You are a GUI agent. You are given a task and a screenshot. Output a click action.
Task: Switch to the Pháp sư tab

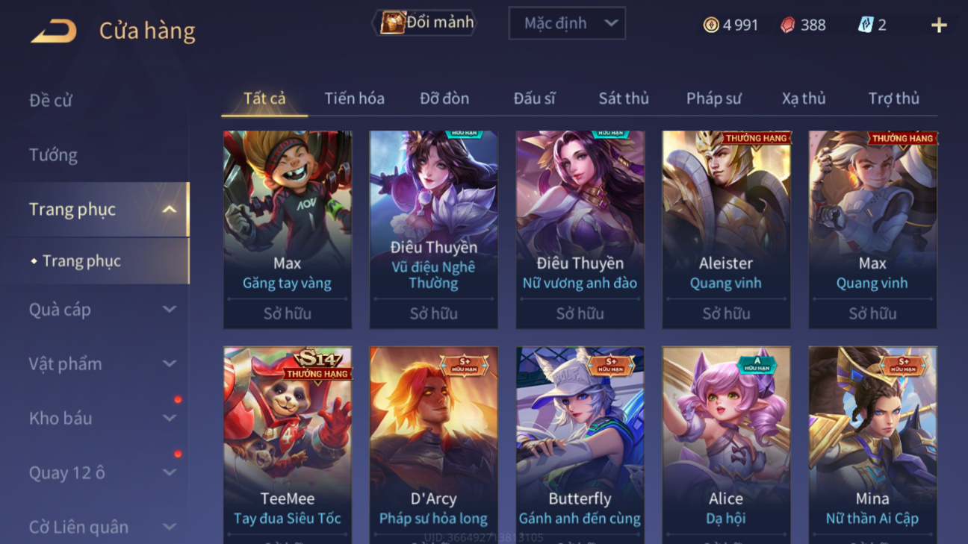713,99
